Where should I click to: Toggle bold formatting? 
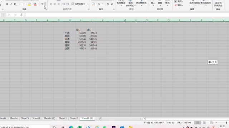[x=7, y=4]
